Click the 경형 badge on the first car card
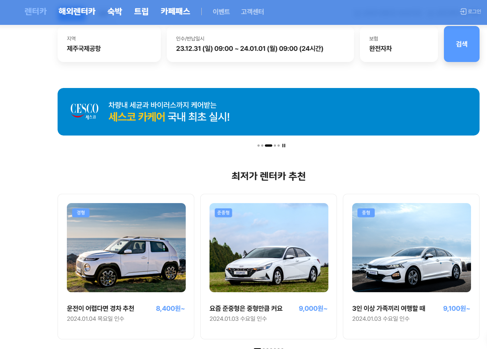 click(81, 213)
